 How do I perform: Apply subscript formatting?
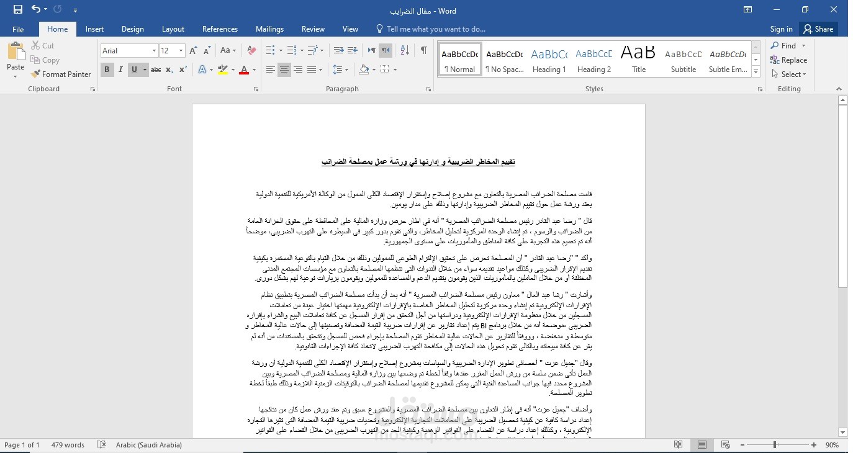point(169,70)
